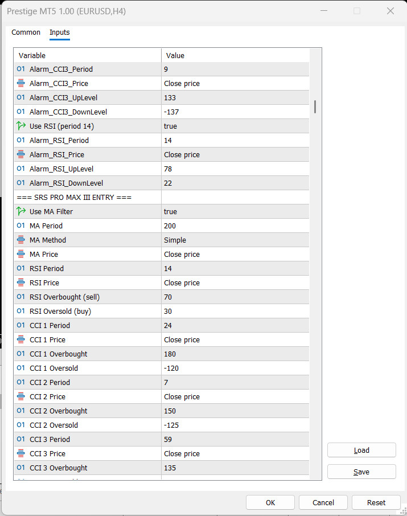407x516 pixels.
Task: Click the OK button
Action: click(270, 502)
